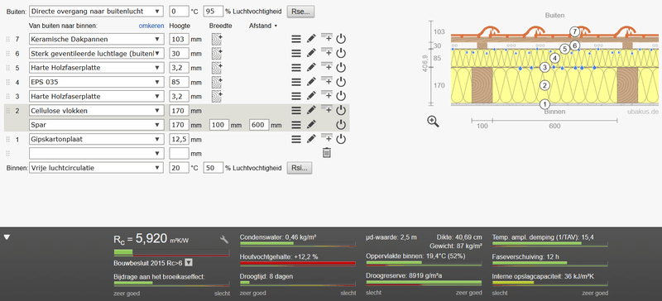Open the Afstand column header dropdown
The image size is (662, 301).
coord(263,26)
